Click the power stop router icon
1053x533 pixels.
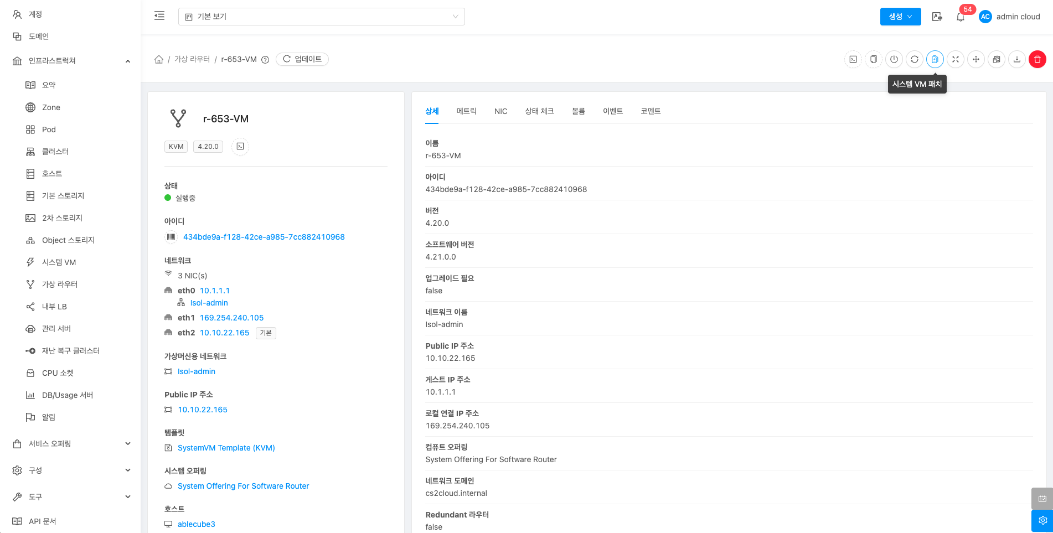click(x=894, y=59)
